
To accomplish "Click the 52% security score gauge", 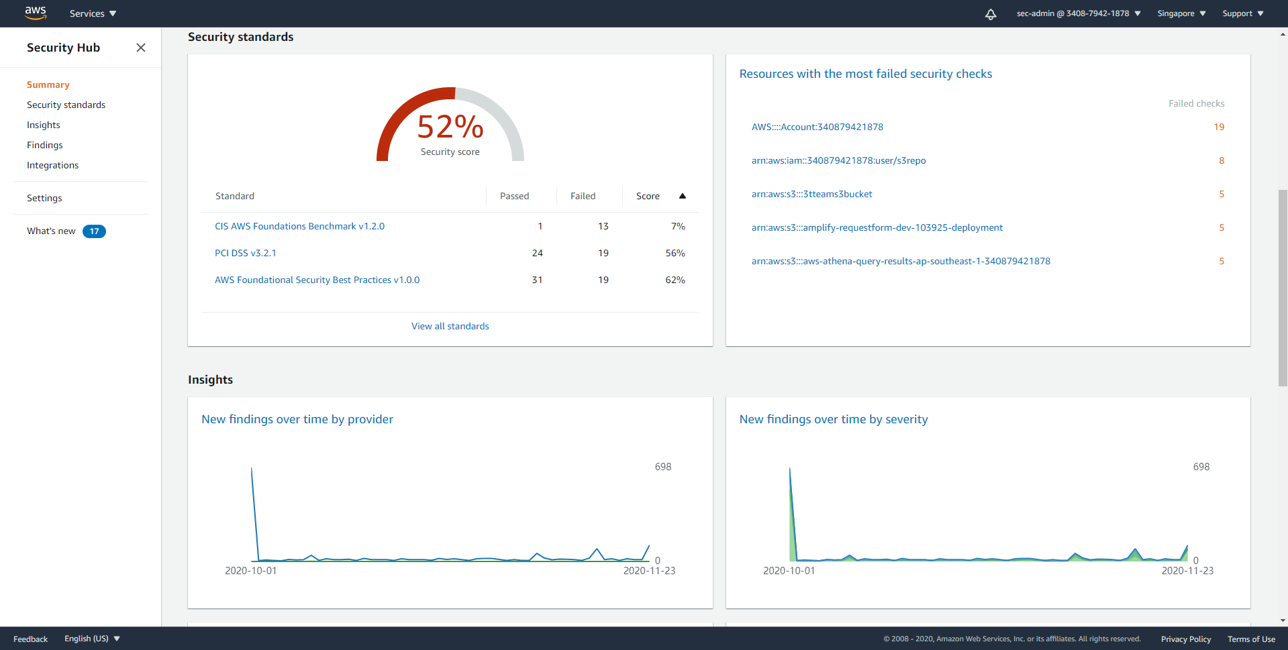I will coord(450,125).
